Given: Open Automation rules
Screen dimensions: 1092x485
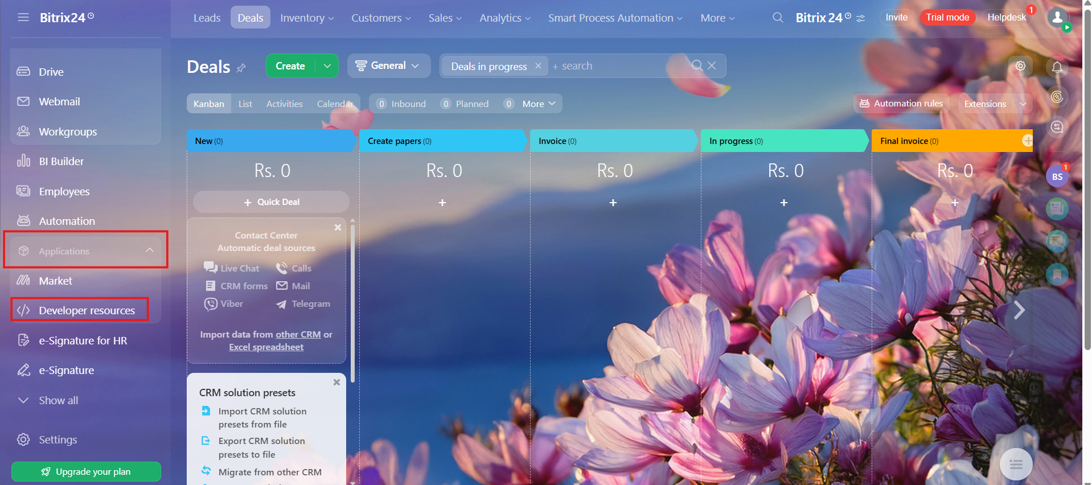Looking at the screenshot, I should [x=901, y=104].
